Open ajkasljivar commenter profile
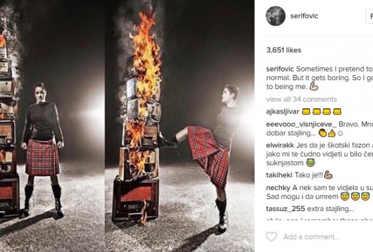The height and width of the screenshot is (252, 373). 283,111
